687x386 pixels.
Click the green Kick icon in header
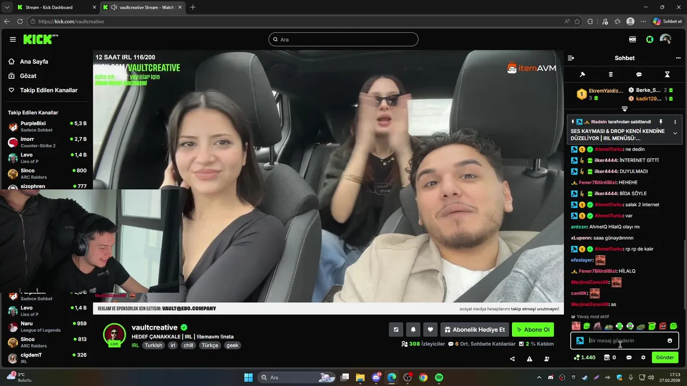(x=649, y=39)
